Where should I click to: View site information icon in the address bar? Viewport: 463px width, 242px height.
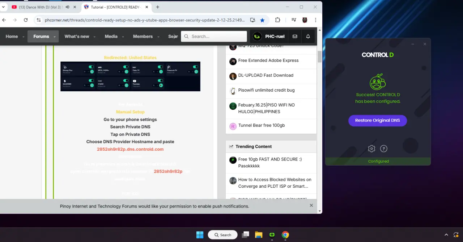pyautogui.click(x=39, y=20)
